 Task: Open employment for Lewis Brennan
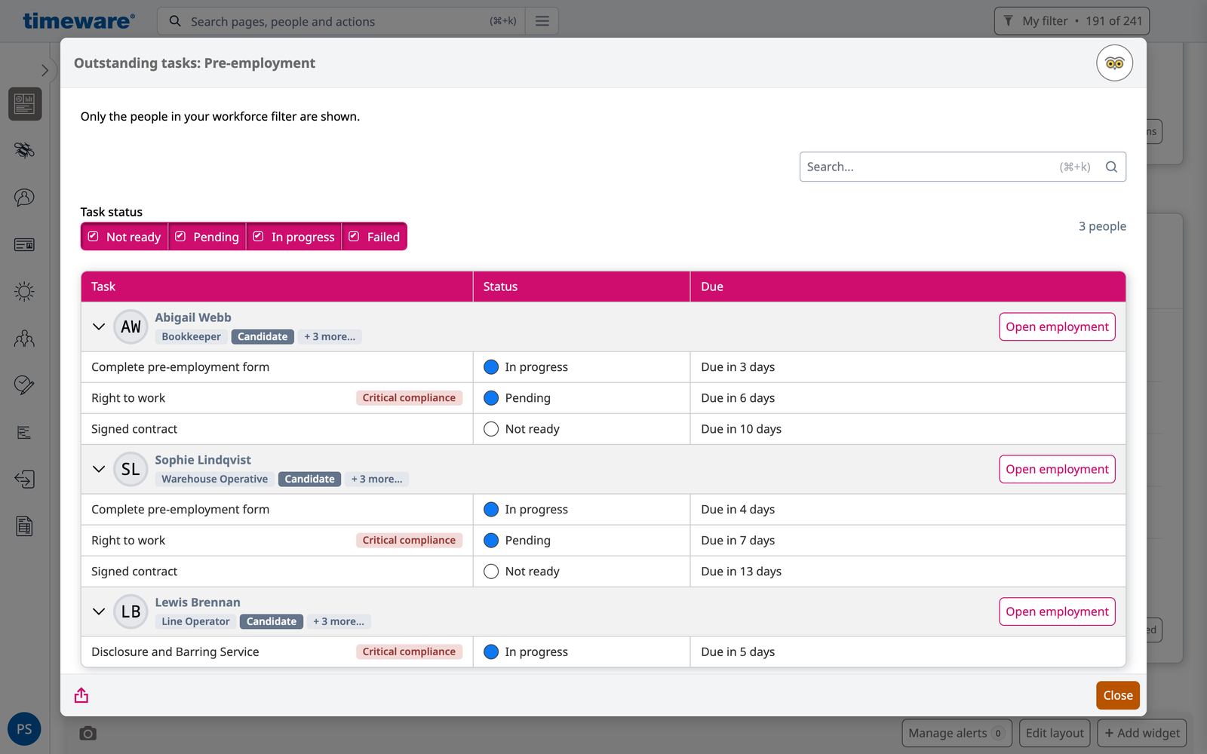click(x=1057, y=611)
